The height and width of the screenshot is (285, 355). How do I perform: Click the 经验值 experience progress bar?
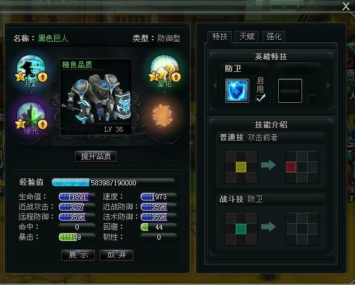pyautogui.click(x=113, y=182)
